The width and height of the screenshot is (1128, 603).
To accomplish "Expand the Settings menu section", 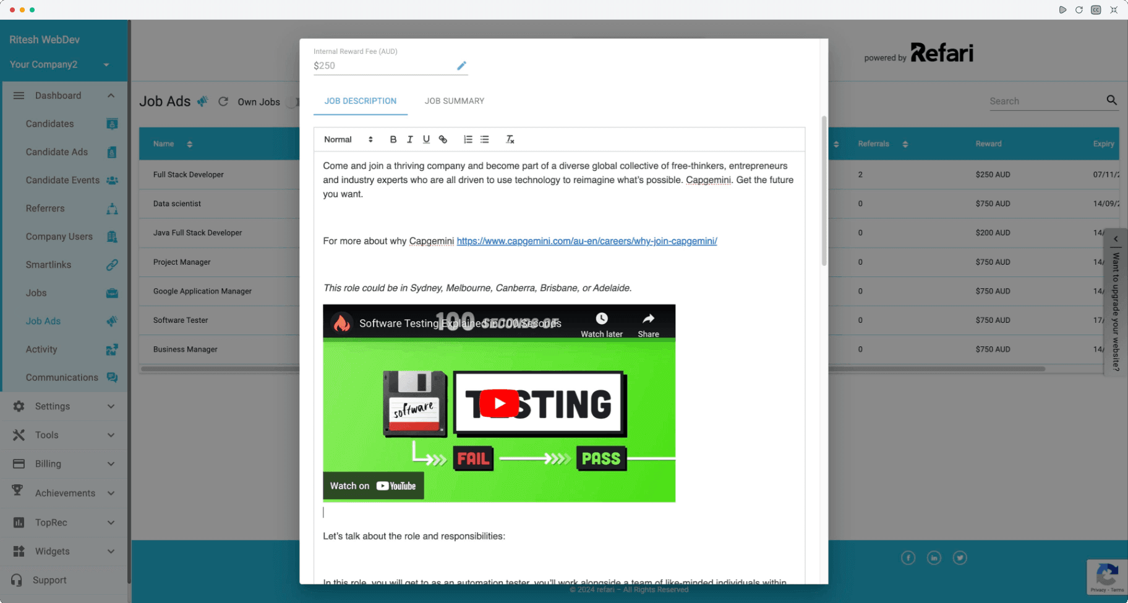I will (x=111, y=406).
